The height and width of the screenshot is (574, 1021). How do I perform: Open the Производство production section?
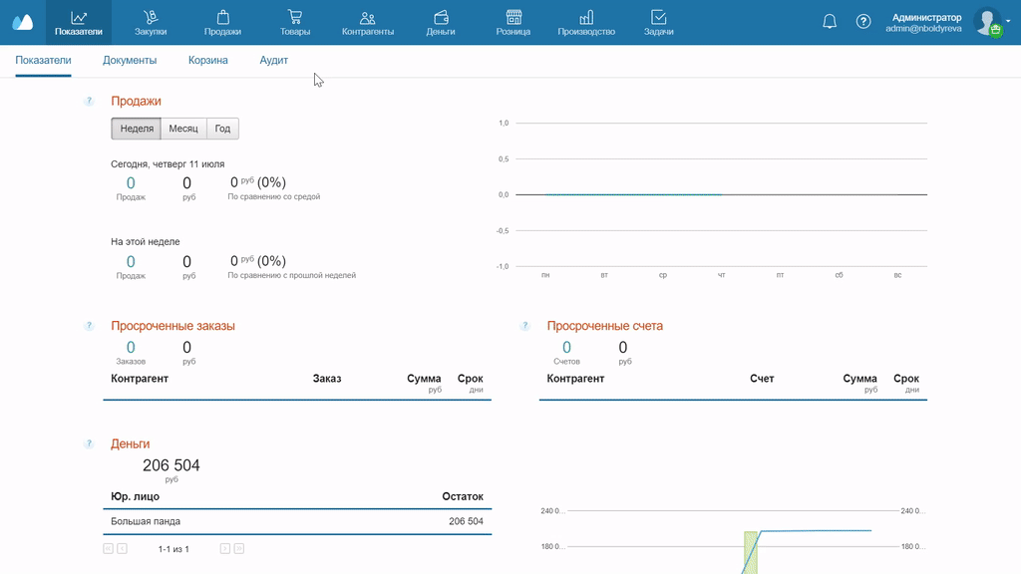pos(586,23)
